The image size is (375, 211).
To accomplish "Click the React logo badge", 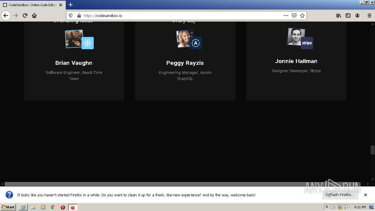I will pos(88,43).
